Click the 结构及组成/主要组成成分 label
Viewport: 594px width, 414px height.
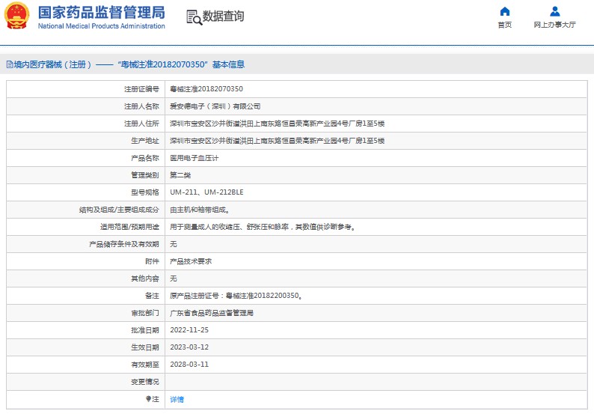[119, 210]
